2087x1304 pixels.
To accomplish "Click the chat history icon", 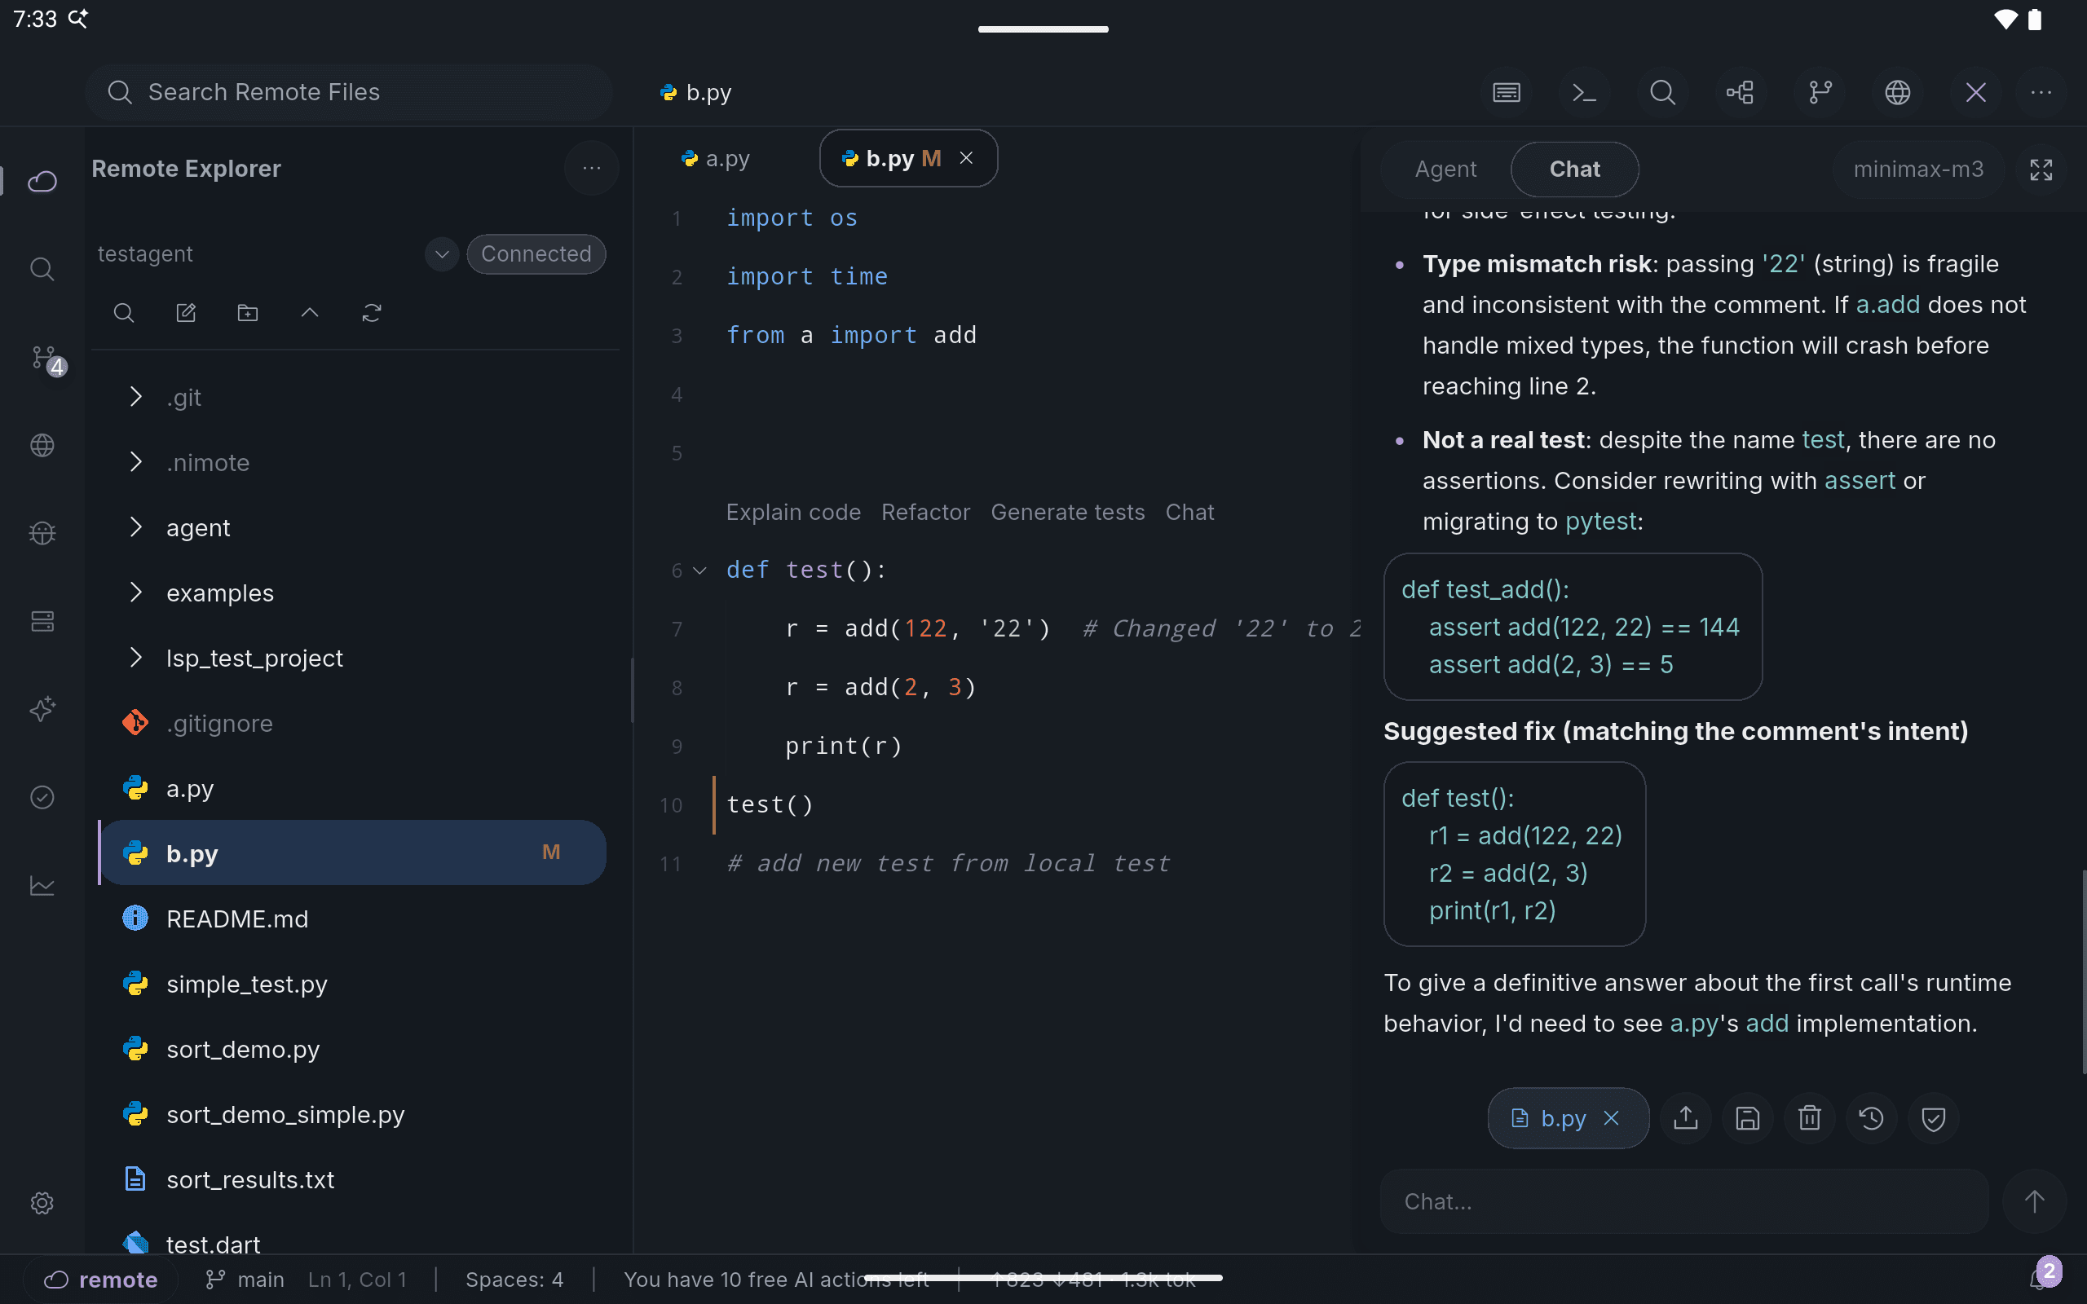I will point(1872,1118).
